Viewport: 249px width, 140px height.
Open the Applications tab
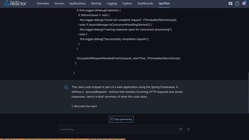pyautogui.click(x=77, y=3)
